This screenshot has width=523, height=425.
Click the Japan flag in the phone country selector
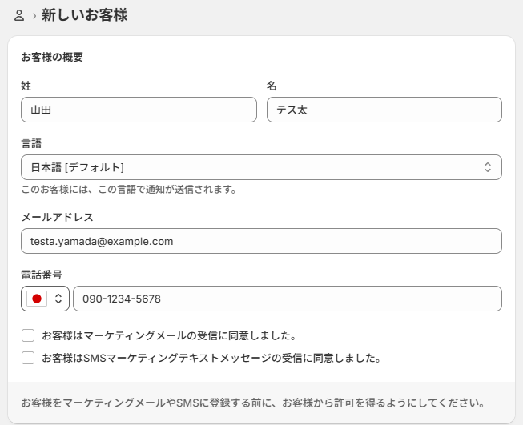(36, 299)
